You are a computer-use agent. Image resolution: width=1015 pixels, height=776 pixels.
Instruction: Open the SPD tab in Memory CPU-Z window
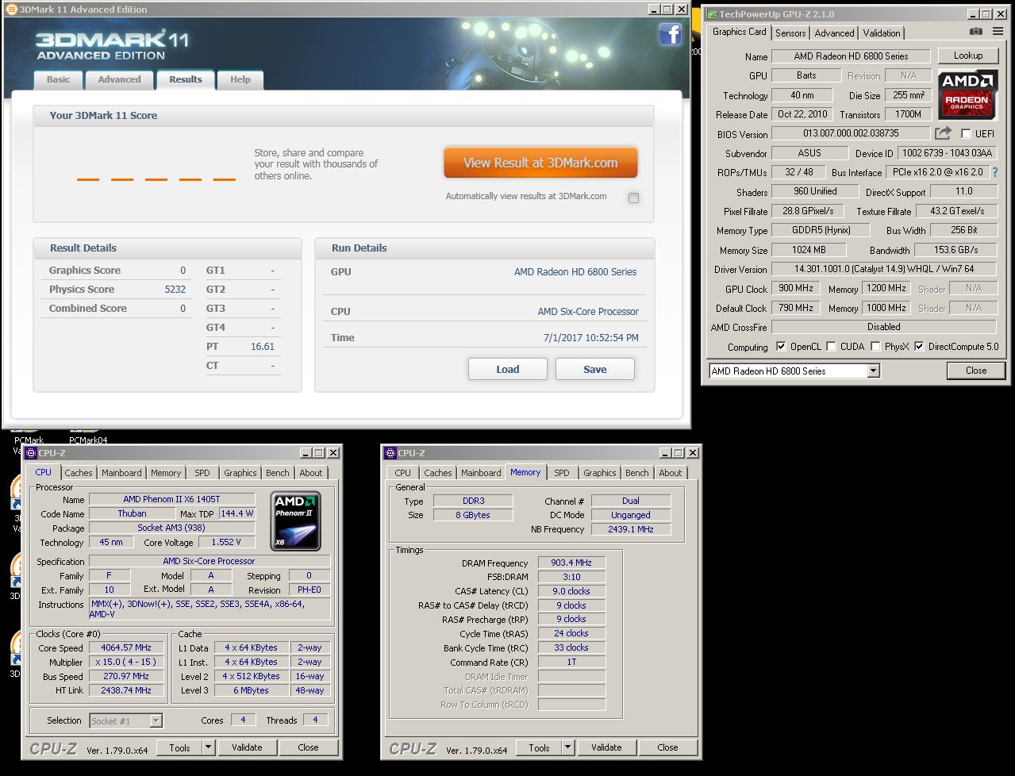[562, 473]
